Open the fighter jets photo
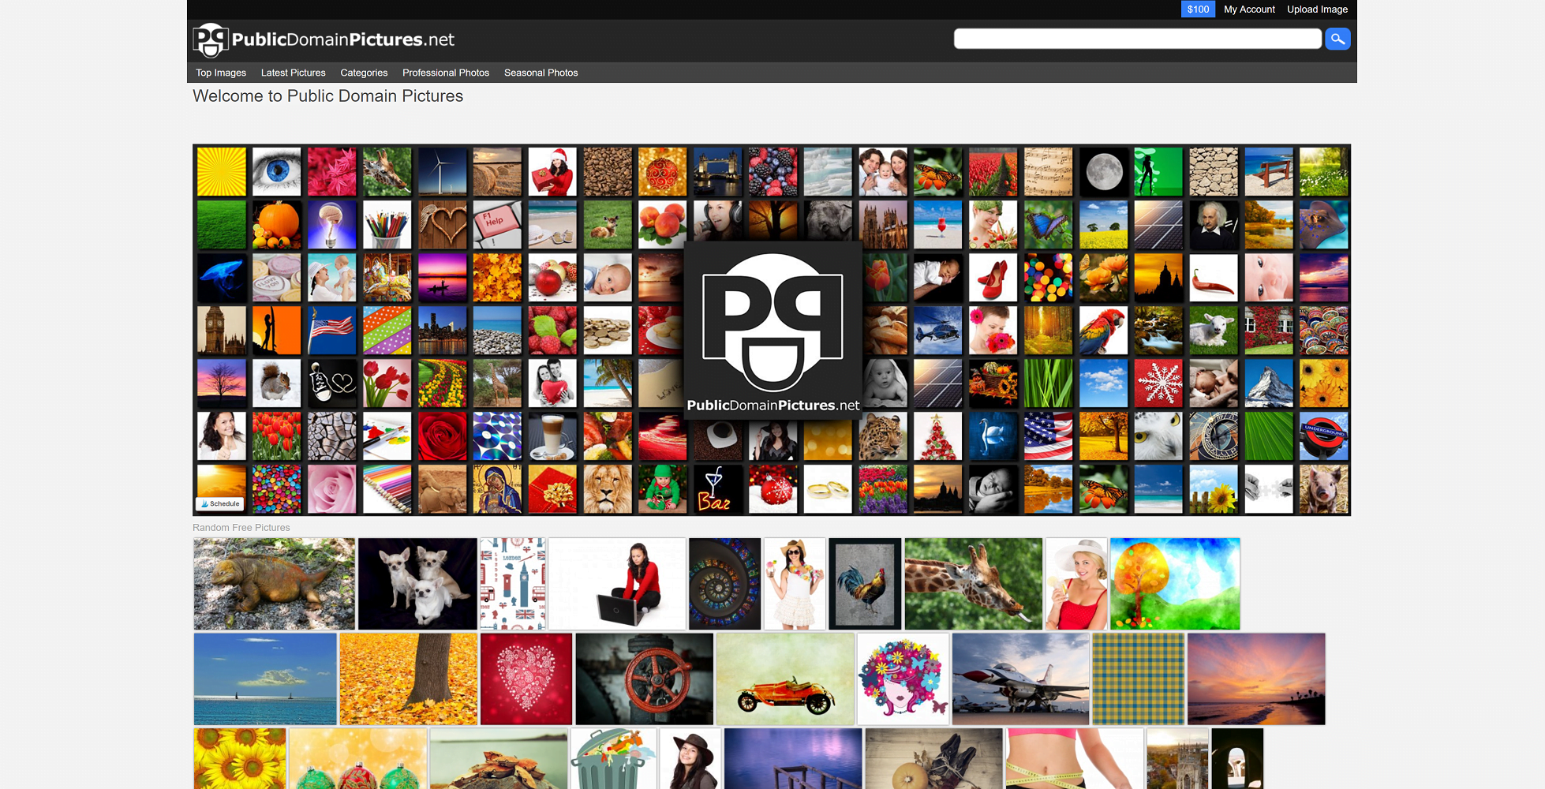Screen dimensions: 1545x789 [1019, 679]
